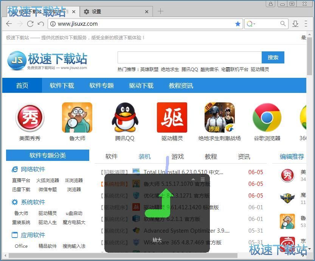This screenshot has width=315, height=261.
Task: Click horizontal scrollbar left arrow
Action: pyautogui.click(x=5, y=256)
